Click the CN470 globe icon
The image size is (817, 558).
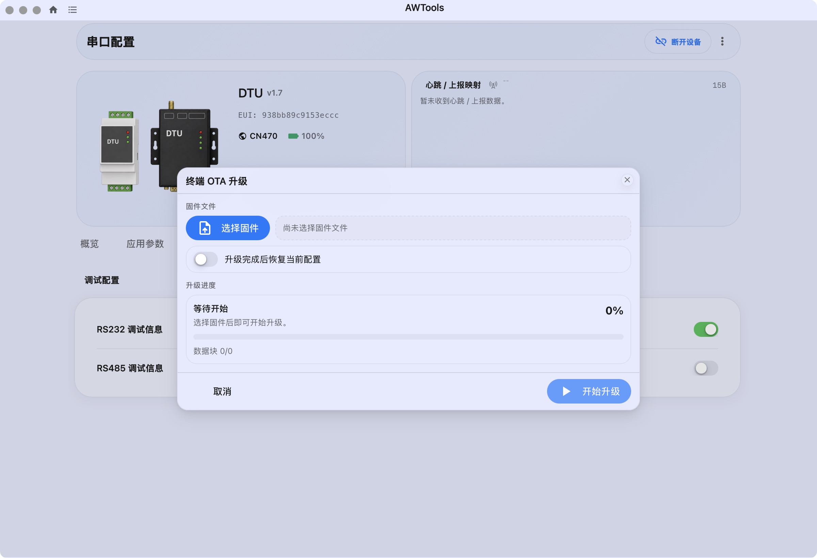[x=242, y=136]
